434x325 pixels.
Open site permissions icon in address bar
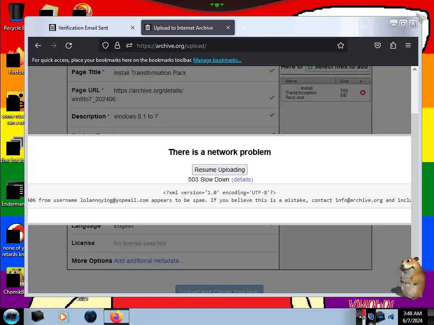coord(129,45)
